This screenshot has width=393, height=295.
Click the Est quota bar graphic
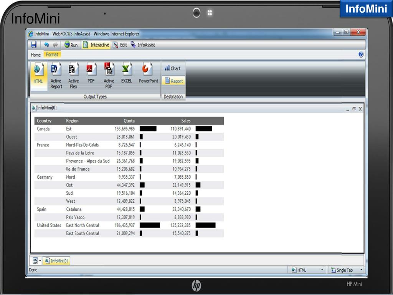[x=148, y=129]
